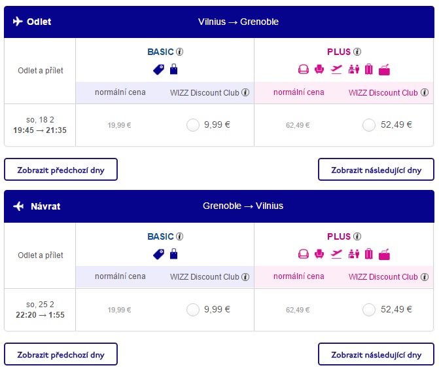This screenshot has height=374, width=439.
Task: Click the outbound normal price 19,99 €
Action: click(x=119, y=125)
